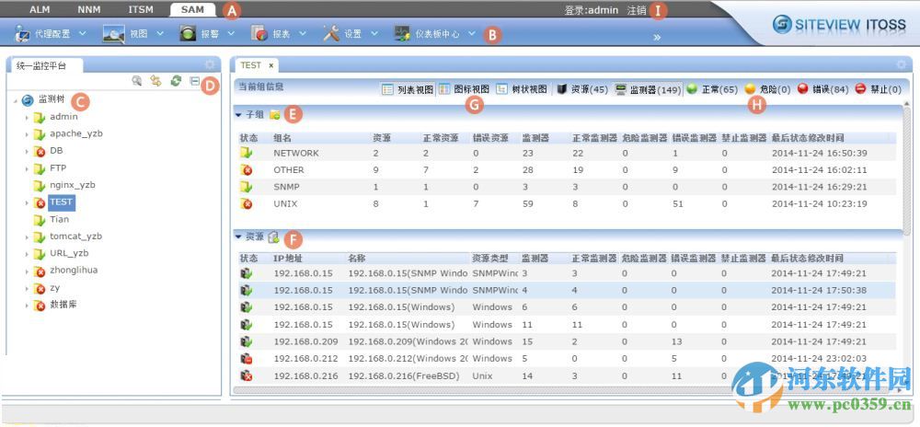The image size is (920, 427).
Task: Filter by 禁止(0) status
Action: point(878,89)
